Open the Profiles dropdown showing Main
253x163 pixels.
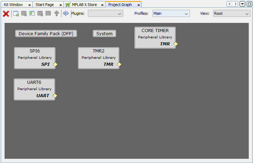pyautogui.click(x=171, y=14)
